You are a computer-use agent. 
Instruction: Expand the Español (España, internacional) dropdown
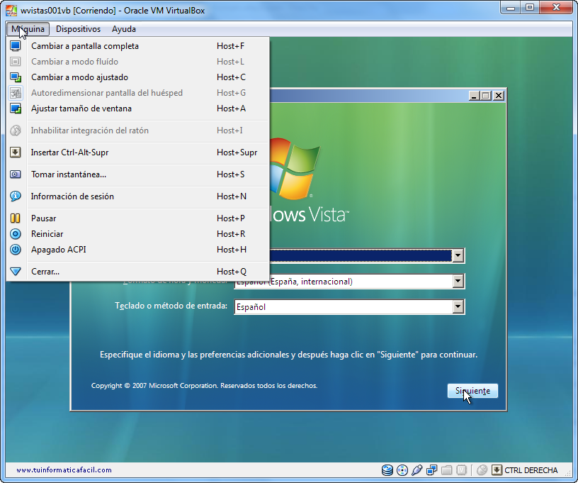pyautogui.click(x=458, y=281)
